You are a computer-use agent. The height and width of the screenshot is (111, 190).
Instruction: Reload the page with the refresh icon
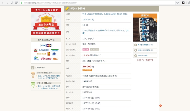tap(12, 3)
